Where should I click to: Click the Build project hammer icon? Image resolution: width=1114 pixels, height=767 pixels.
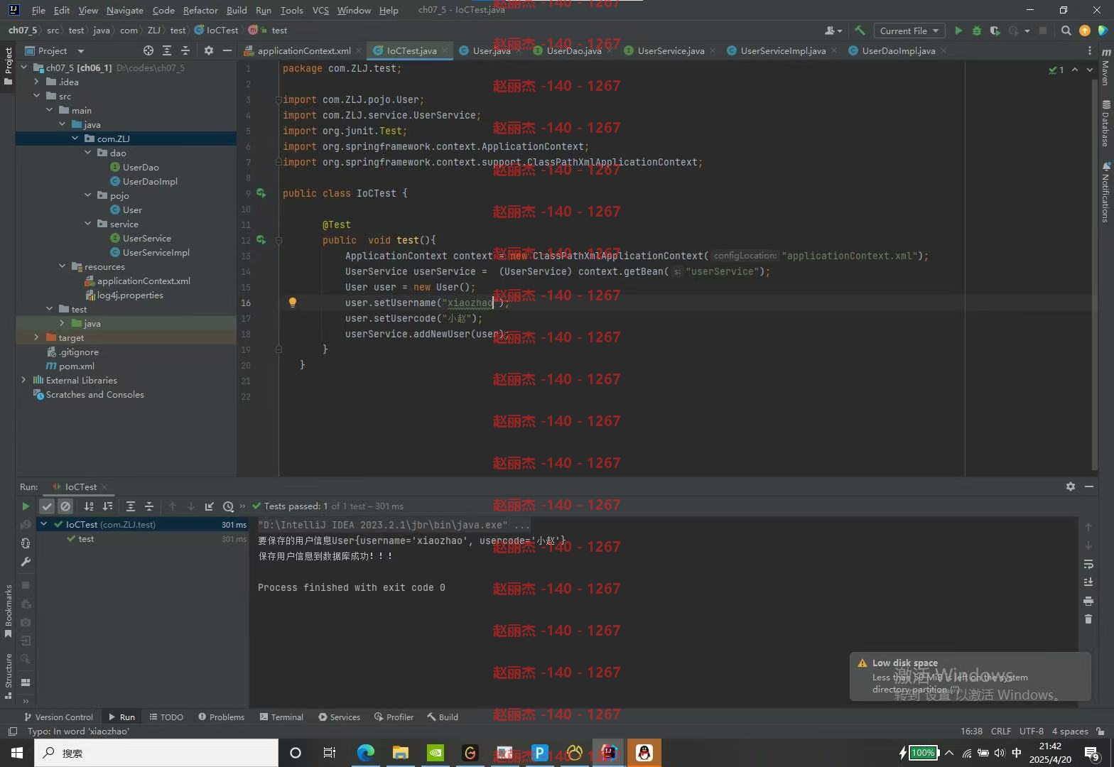[x=860, y=31]
